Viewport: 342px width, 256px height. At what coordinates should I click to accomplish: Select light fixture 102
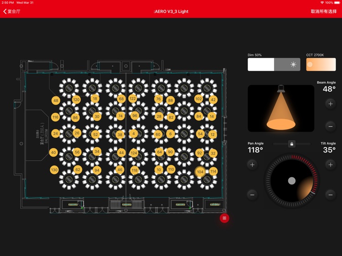pos(198,99)
